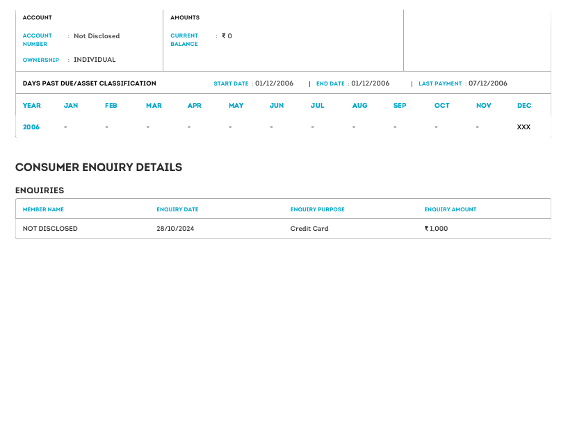568x438 pixels.
Task: Select the 2006 year row label
Action: pyautogui.click(x=31, y=127)
